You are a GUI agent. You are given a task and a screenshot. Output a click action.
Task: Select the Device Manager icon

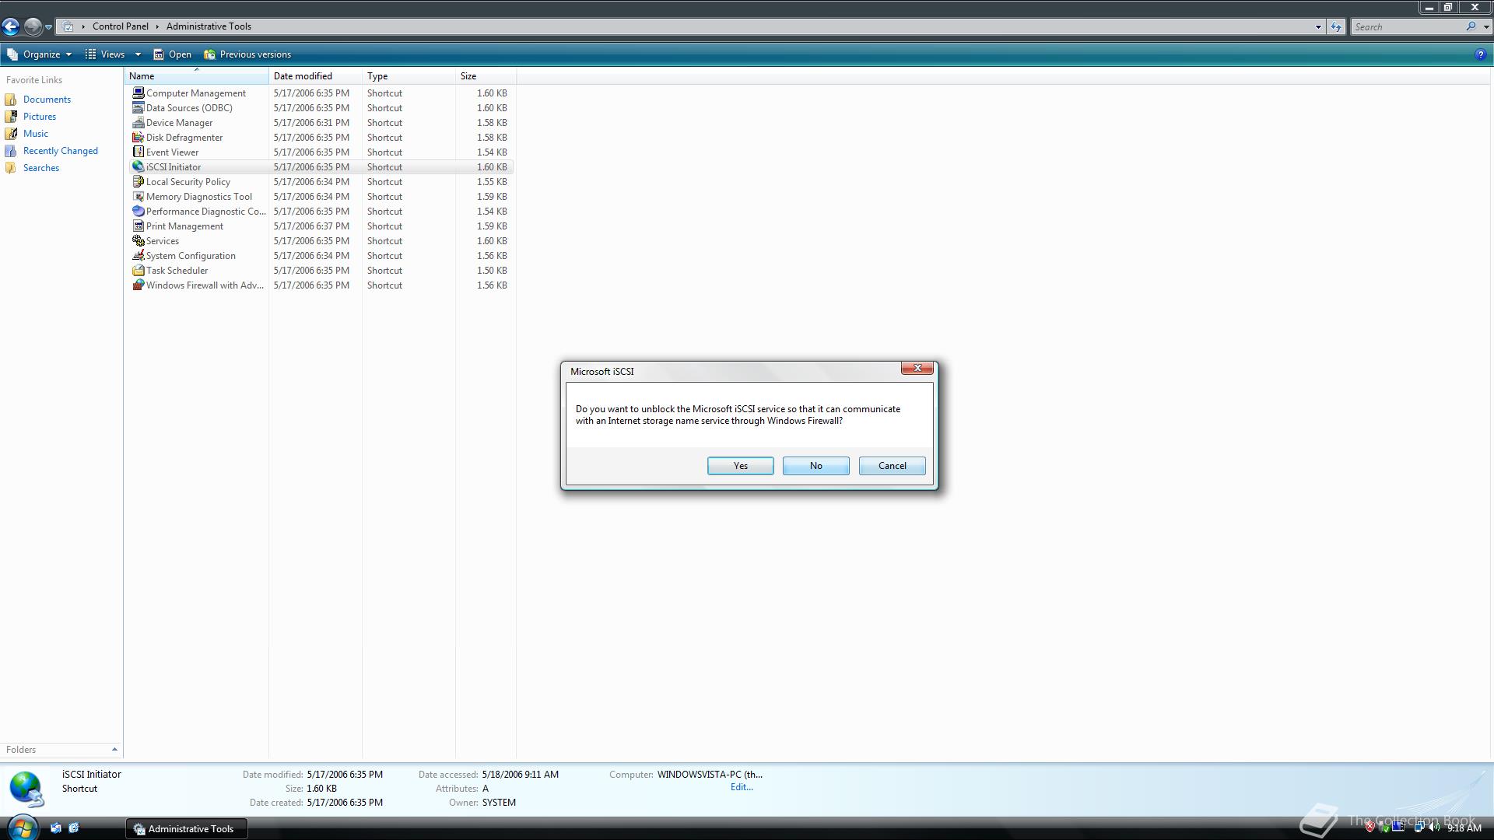pyautogui.click(x=139, y=122)
